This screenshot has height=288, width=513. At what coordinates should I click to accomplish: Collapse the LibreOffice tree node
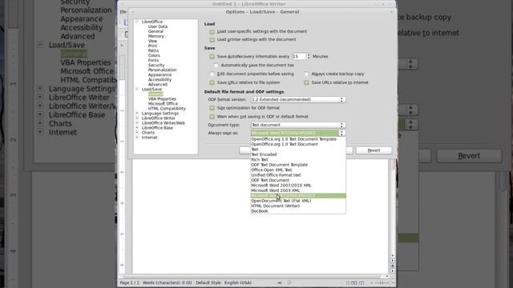pos(137,22)
